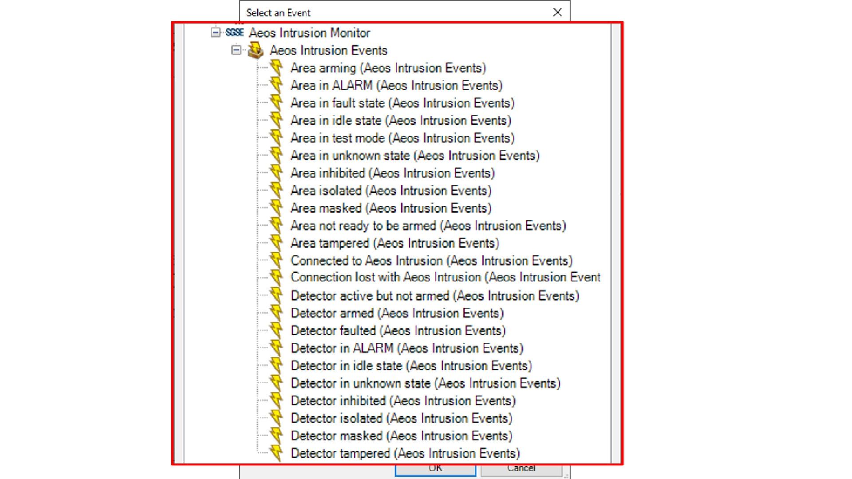Select 'Connected to Aeos Intrusion' event
The width and height of the screenshot is (852, 479).
431,260
